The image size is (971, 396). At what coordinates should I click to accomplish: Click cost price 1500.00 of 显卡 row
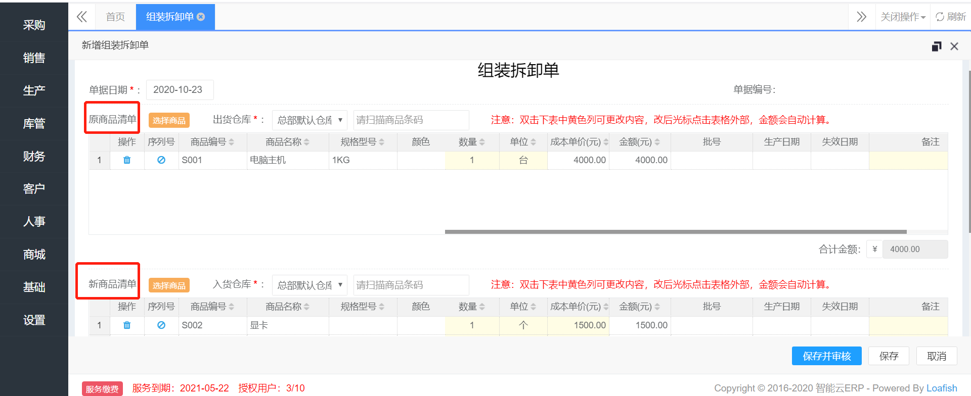point(578,325)
